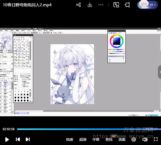Click the picture-in-picture icon in the top bar
The width and height of the screenshot is (161, 145).
pos(116,5)
